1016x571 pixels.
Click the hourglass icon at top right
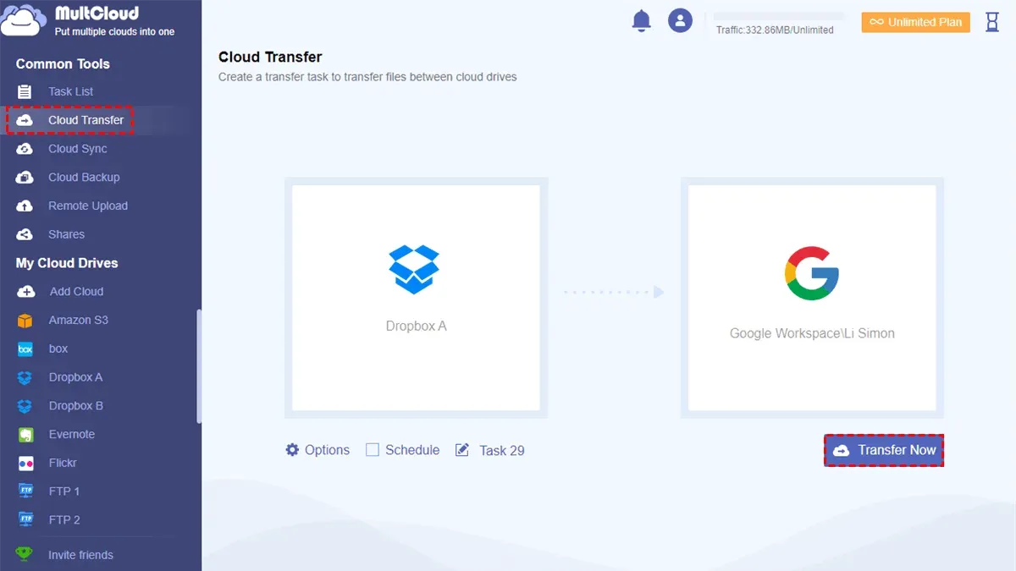[992, 22]
